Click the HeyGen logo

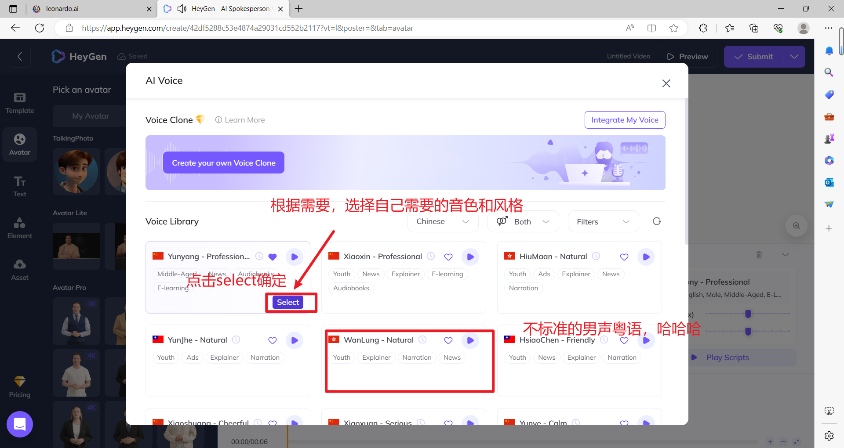pyautogui.click(x=79, y=57)
